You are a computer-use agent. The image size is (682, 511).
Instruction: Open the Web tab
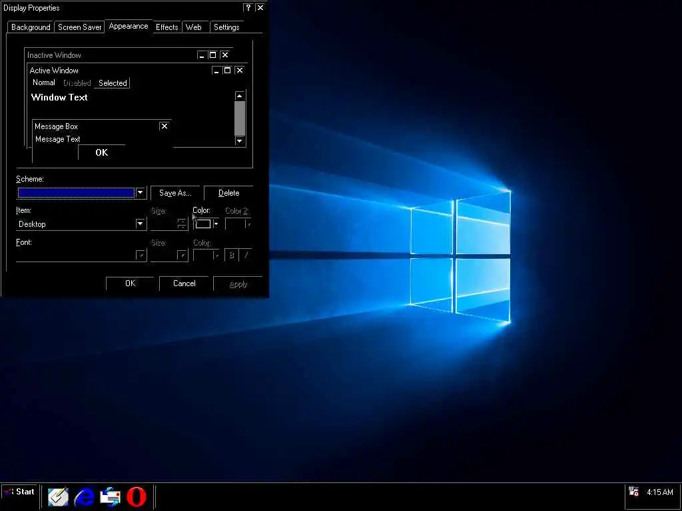(194, 27)
